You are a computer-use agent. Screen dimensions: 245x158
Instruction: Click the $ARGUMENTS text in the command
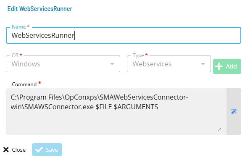pos(136,107)
